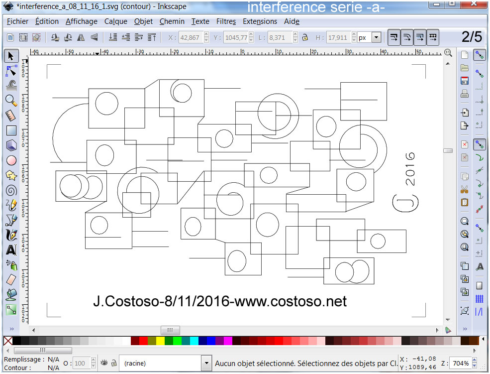Click the Cut scissors icon
Image resolution: width=490 pixels, height=374 pixels.
tap(465, 189)
